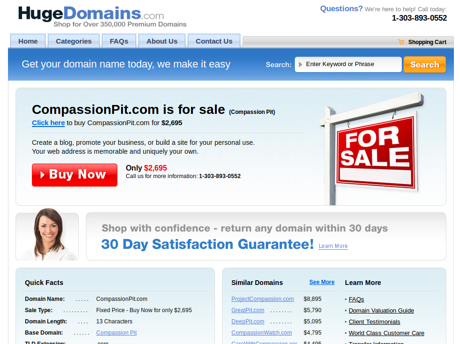Click the $5,790 price beside GreatPit.com

313,310
